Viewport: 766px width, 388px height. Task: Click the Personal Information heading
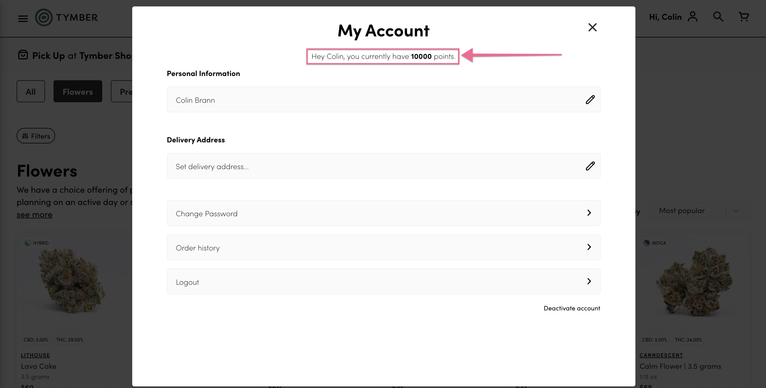pos(203,73)
